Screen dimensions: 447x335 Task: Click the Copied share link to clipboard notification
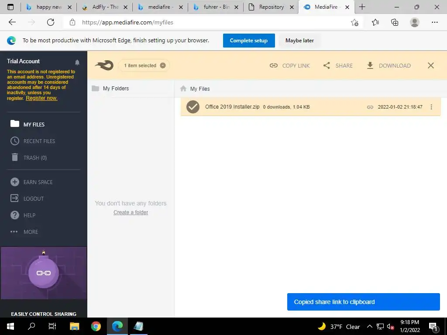(364, 302)
